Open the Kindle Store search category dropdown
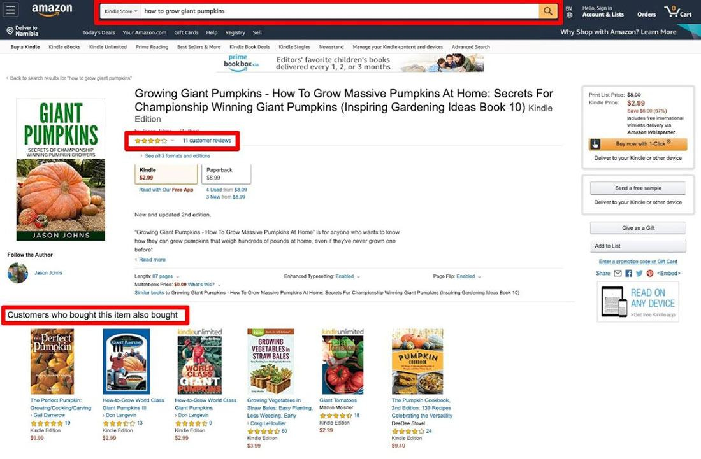 pos(120,11)
